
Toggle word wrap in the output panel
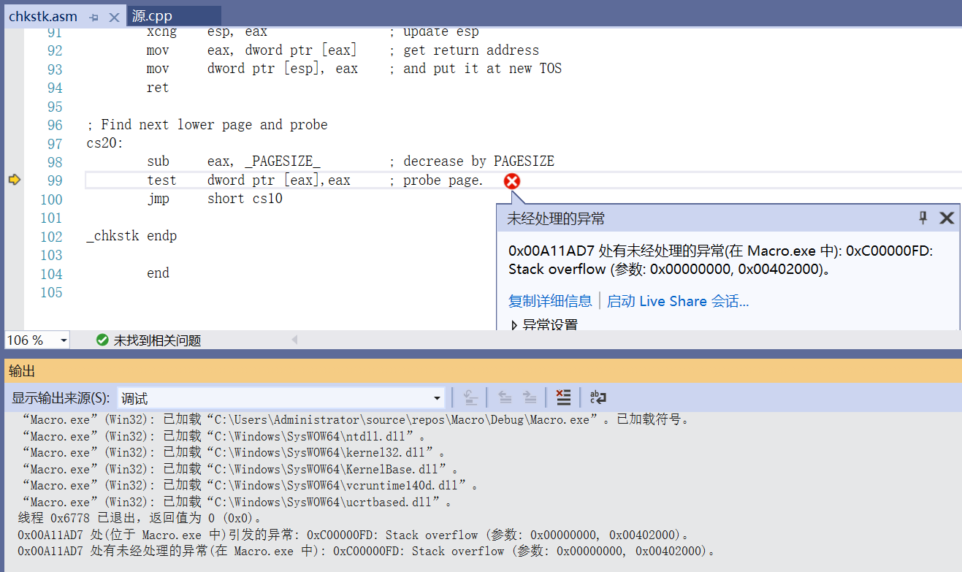598,397
